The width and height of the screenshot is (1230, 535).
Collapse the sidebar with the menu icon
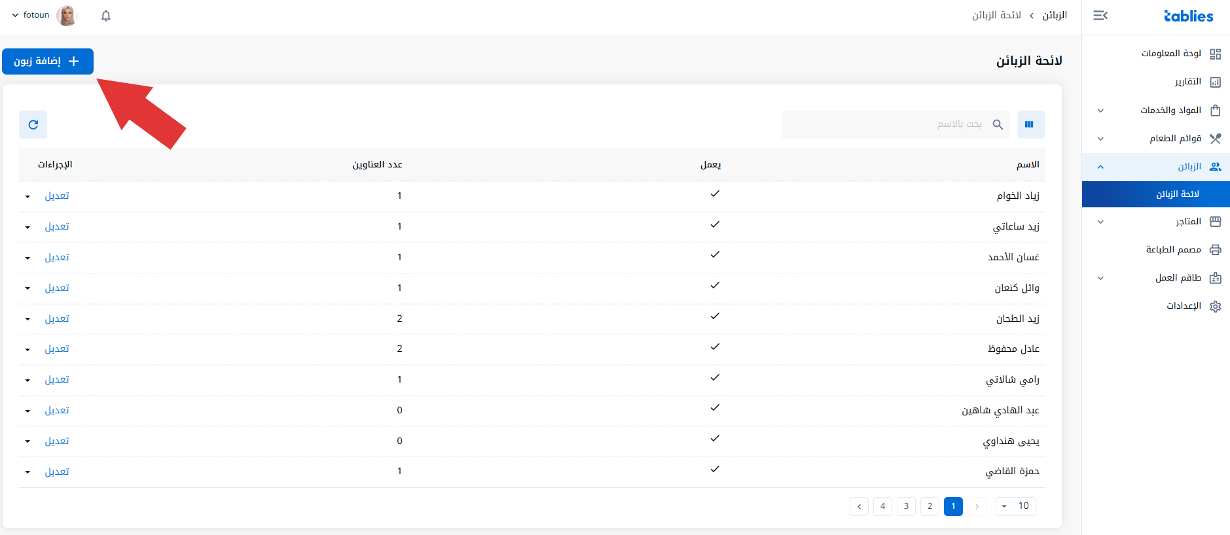point(1100,15)
